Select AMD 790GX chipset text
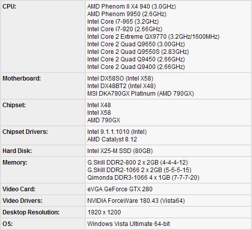The width and height of the screenshot is (252, 230). (104, 120)
